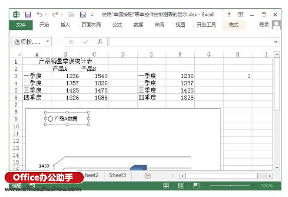
Task: Switch to the 审阅 Review tab
Action: pos(159,25)
